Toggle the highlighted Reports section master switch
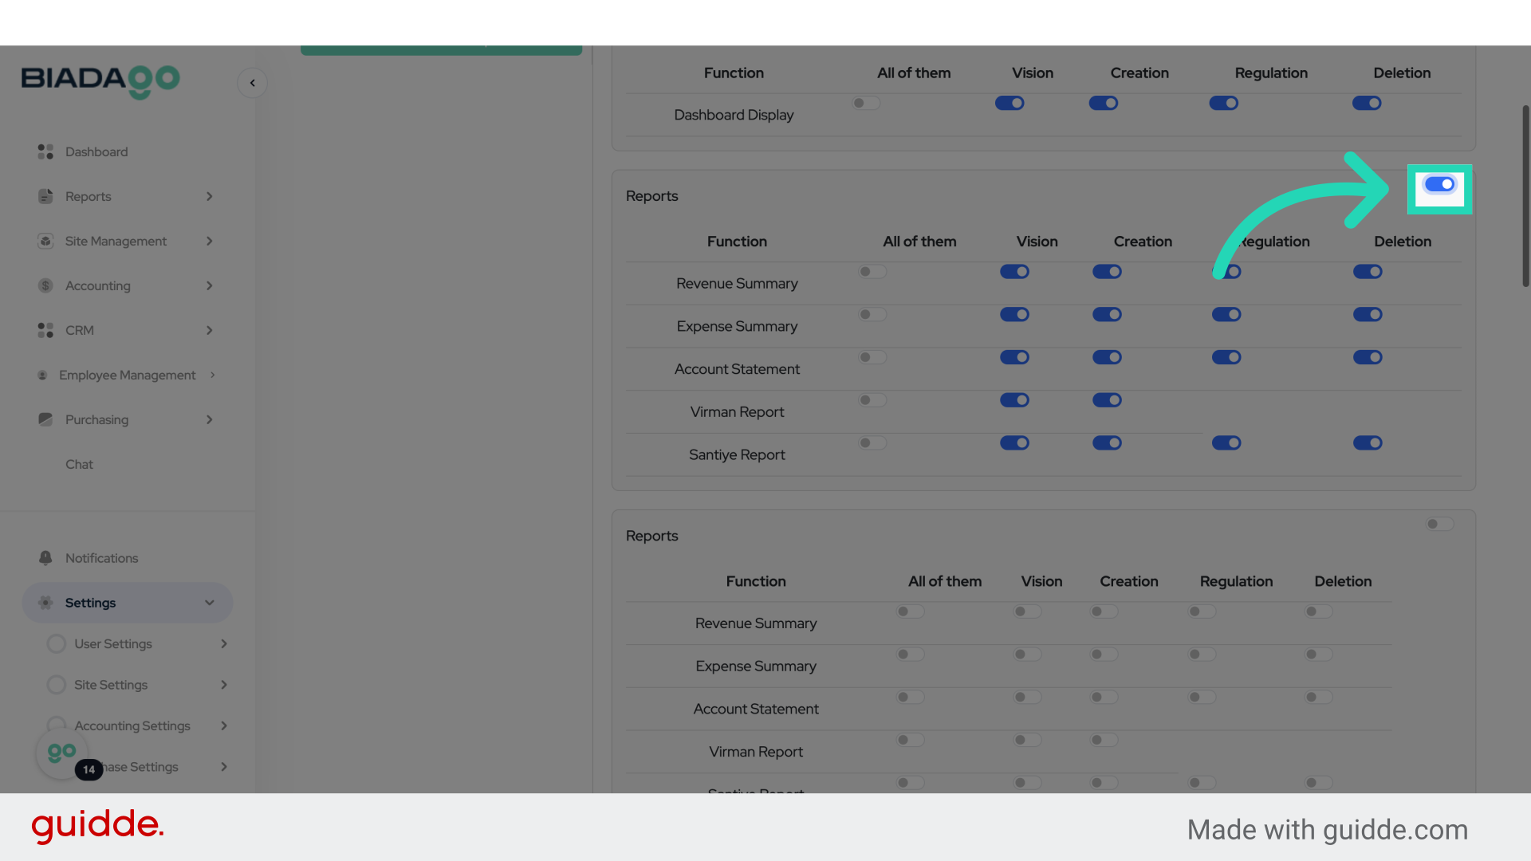The image size is (1531, 861). (1439, 185)
